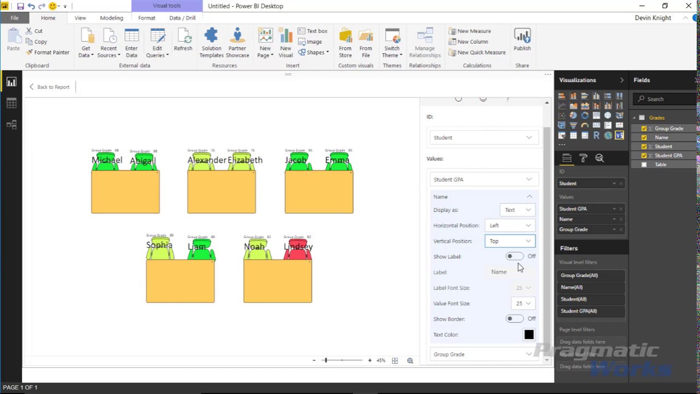Open the File menu
The width and height of the screenshot is (700, 394).
[14, 18]
